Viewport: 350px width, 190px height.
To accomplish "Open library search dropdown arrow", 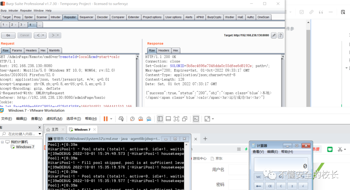I will pyautogui.click(x=40, y=134).
